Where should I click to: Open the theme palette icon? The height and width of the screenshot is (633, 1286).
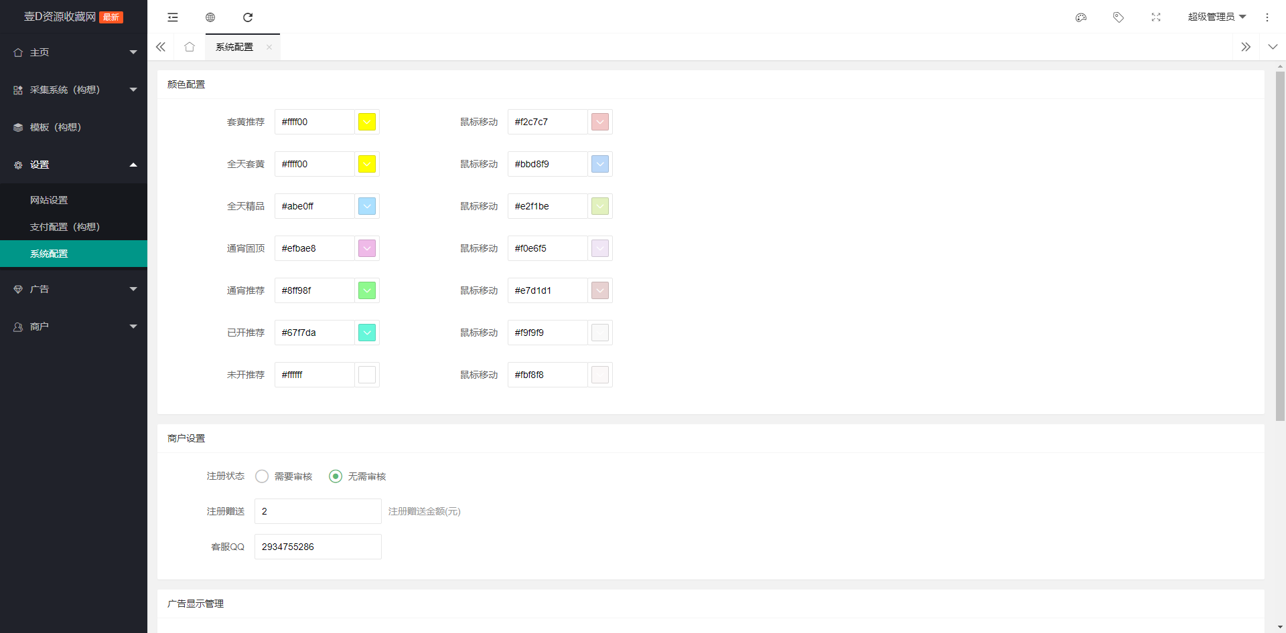coord(1081,17)
